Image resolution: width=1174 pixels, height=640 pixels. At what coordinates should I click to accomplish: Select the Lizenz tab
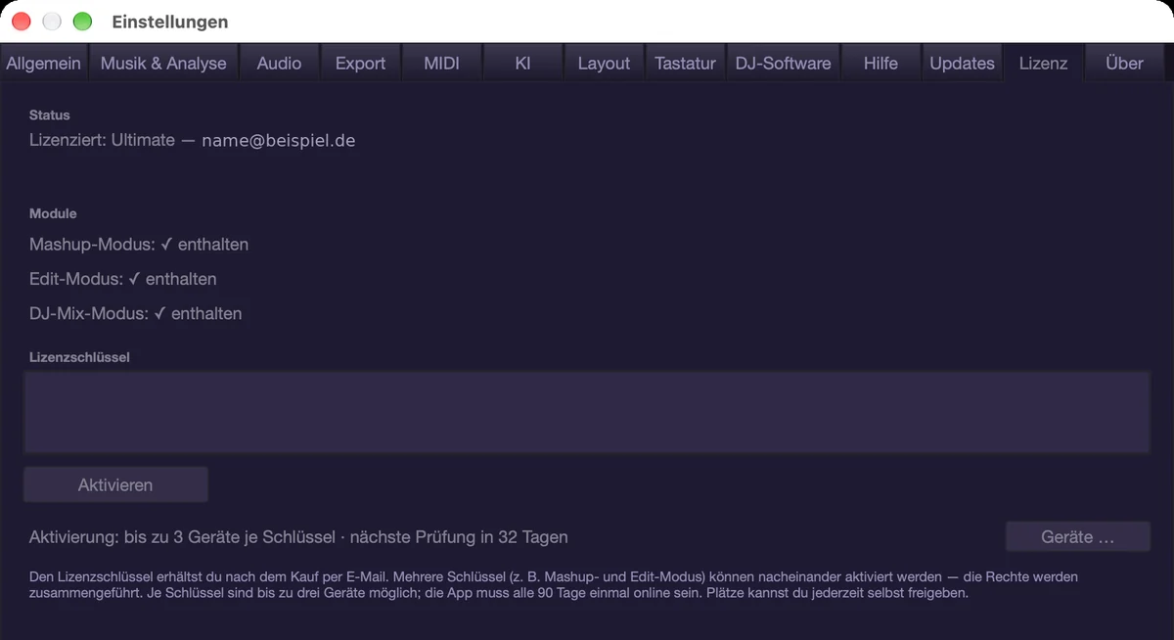tap(1043, 63)
